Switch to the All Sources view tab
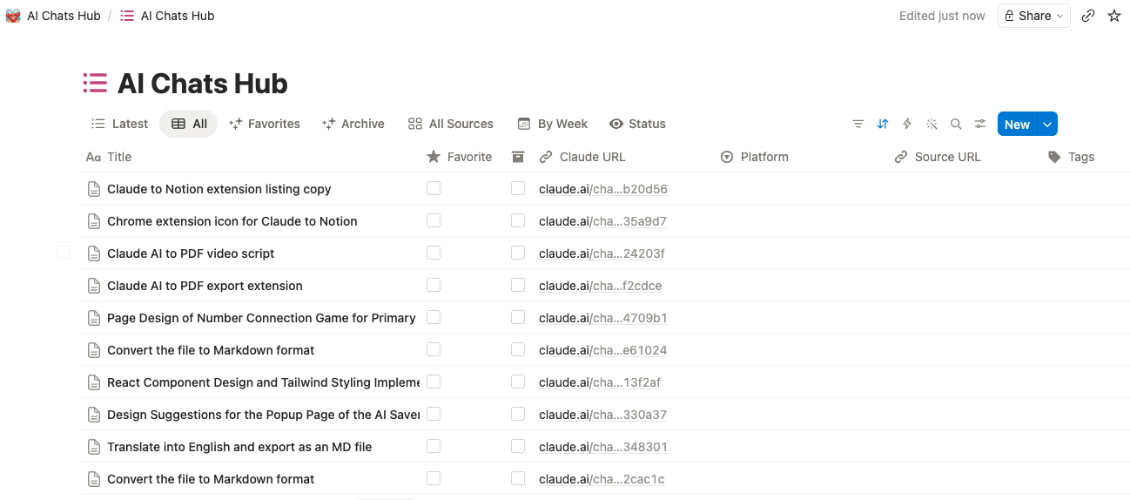Image resolution: width=1130 pixels, height=500 pixels. 451,124
